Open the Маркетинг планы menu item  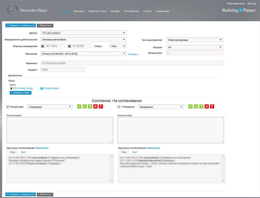click(98, 11)
